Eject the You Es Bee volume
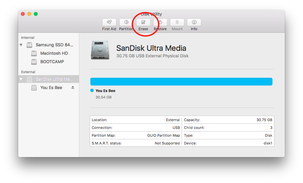The image size is (303, 183). pos(73,87)
